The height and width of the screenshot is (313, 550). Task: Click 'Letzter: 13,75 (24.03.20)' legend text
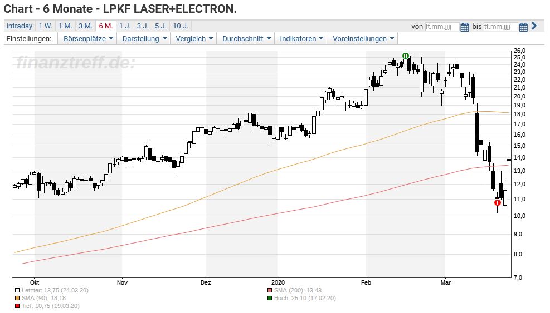(55, 290)
